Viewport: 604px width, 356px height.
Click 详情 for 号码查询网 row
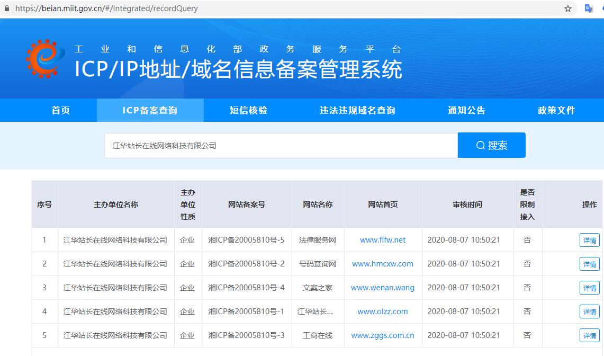[x=589, y=264]
